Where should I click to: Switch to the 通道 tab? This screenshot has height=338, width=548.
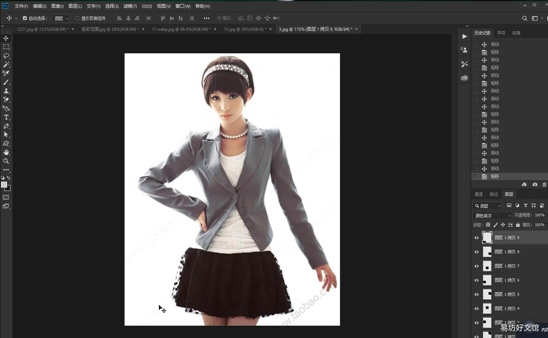[478, 194]
